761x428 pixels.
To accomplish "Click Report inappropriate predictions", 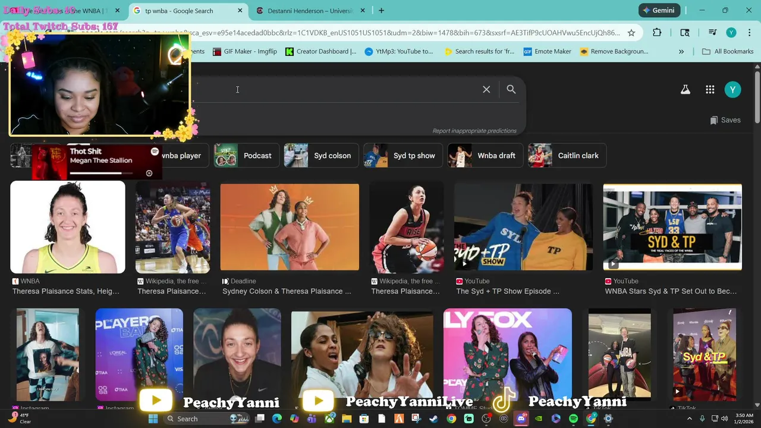I will coord(474,131).
